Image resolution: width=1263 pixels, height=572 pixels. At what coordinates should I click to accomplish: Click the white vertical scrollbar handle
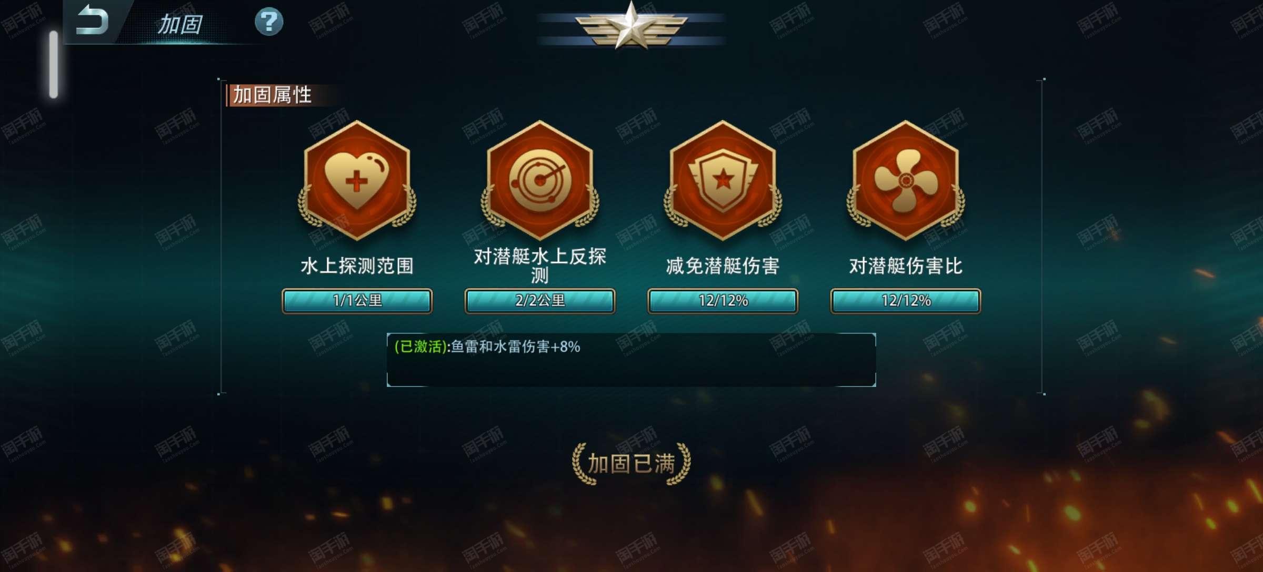[x=53, y=65]
